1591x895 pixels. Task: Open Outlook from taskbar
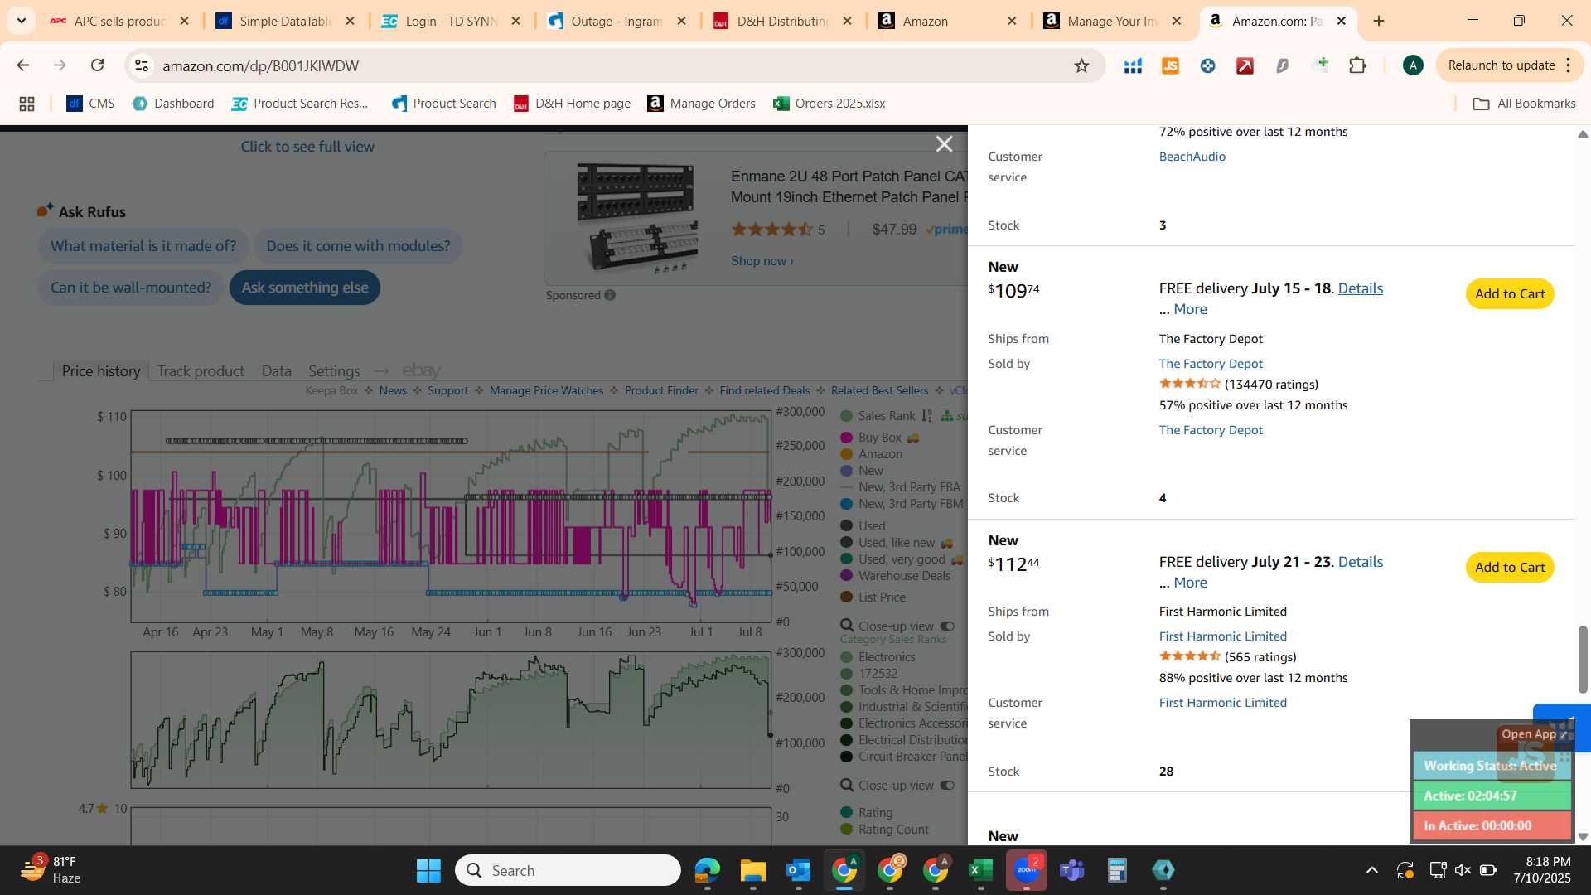(x=798, y=870)
